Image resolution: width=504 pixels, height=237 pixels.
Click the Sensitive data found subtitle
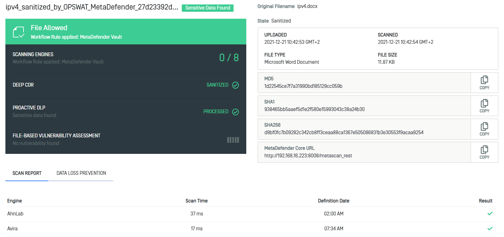tap(34, 115)
